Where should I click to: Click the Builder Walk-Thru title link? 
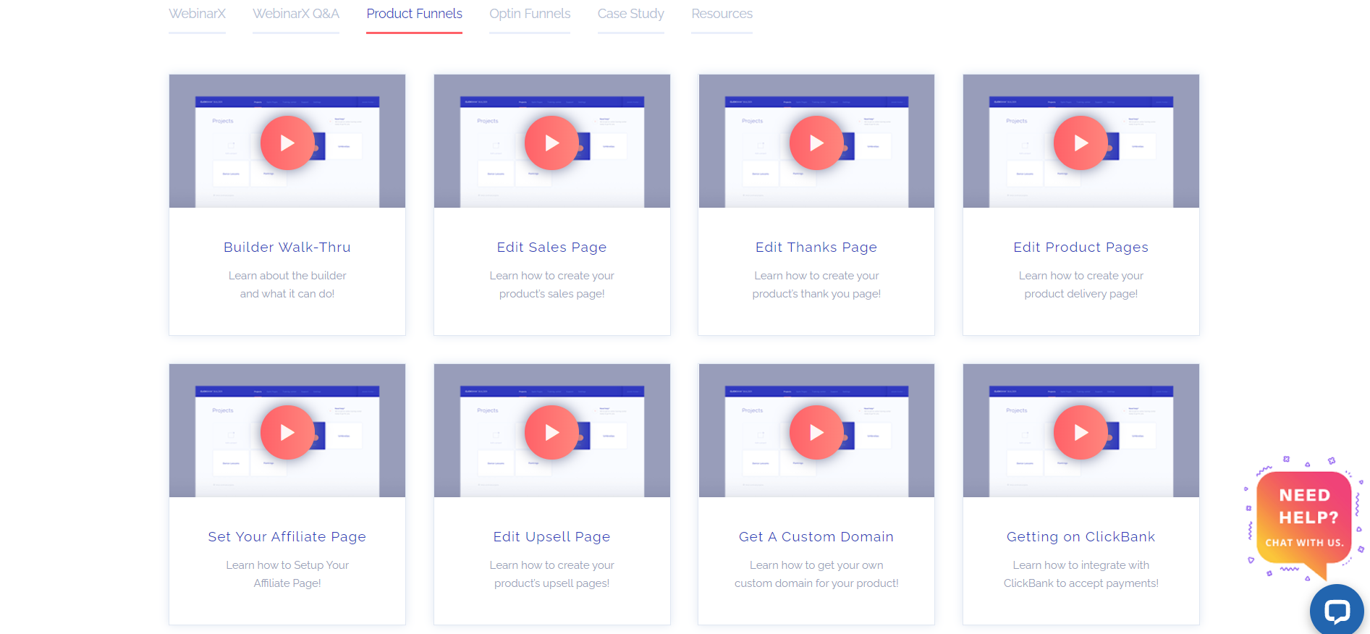(287, 248)
